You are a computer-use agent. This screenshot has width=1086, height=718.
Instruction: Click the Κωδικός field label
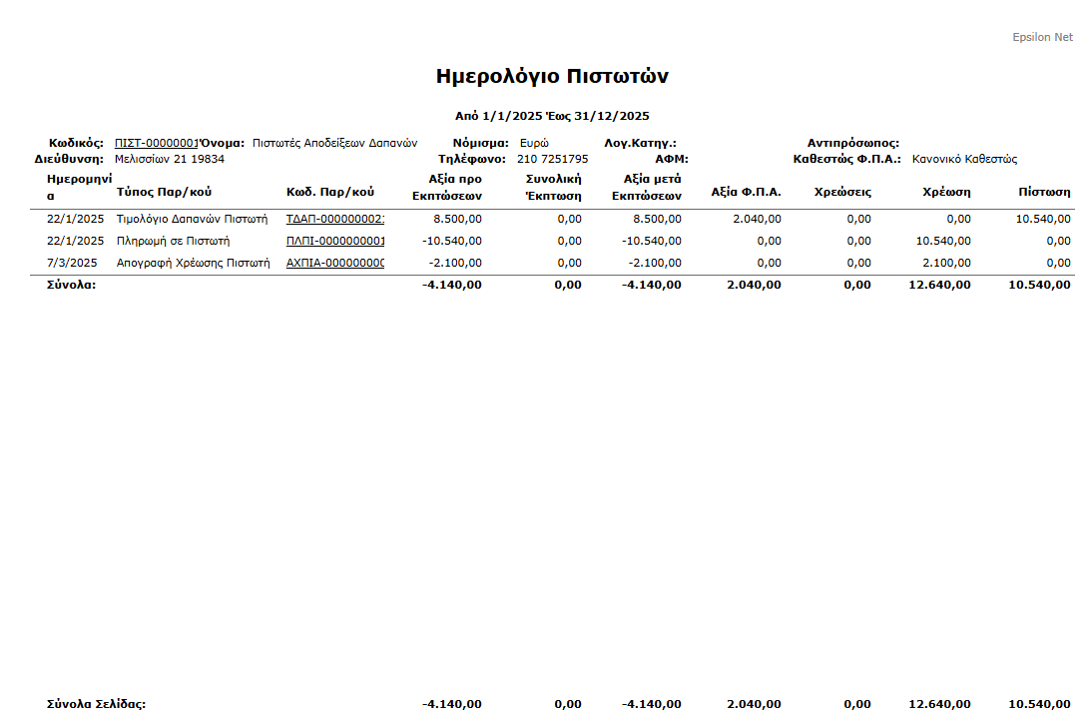(x=76, y=143)
